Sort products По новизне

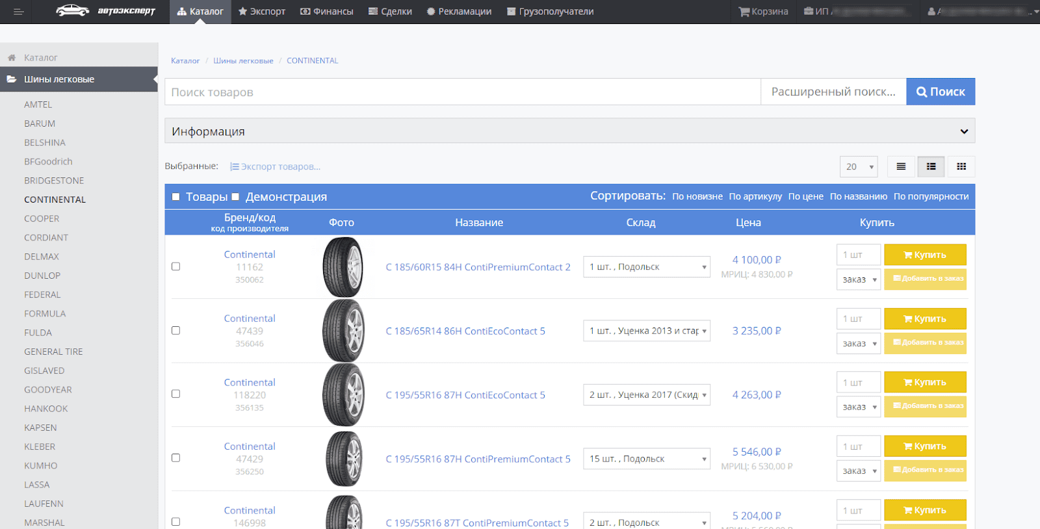697,197
